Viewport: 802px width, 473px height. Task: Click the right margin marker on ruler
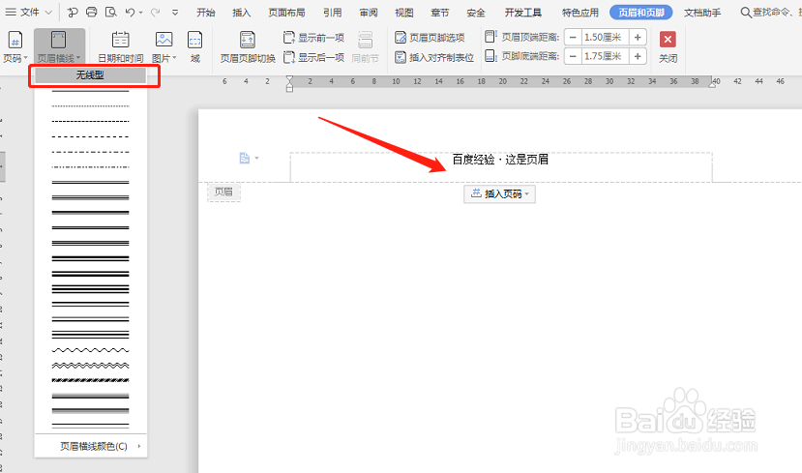coord(712,83)
